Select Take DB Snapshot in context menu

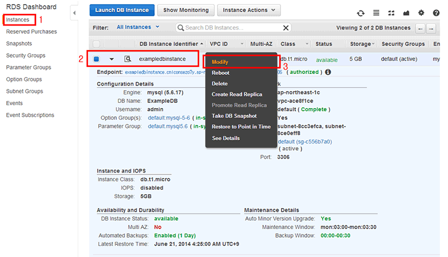point(234,116)
